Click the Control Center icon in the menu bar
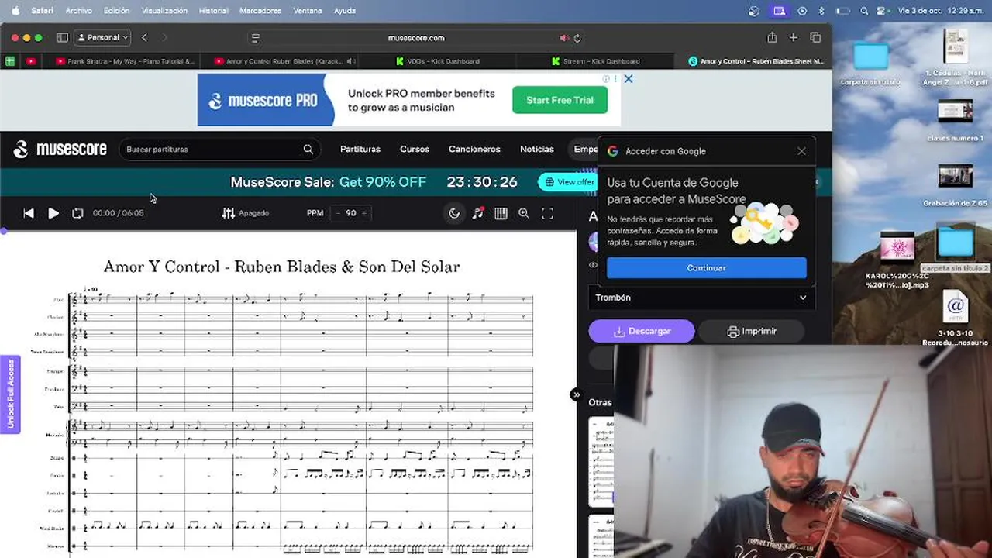 tap(881, 11)
